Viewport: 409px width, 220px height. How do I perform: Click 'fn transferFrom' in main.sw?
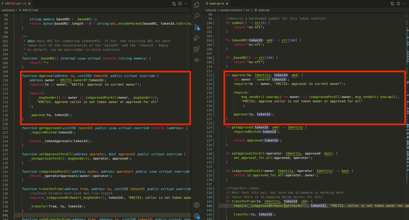click(241, 202)
